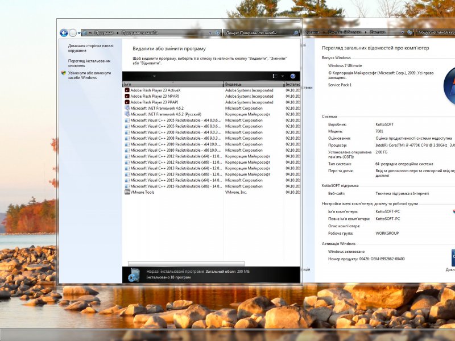Screen dimensions: 455x341
Task: Click installed programs icon in details pane
Action: pos(134,275)
